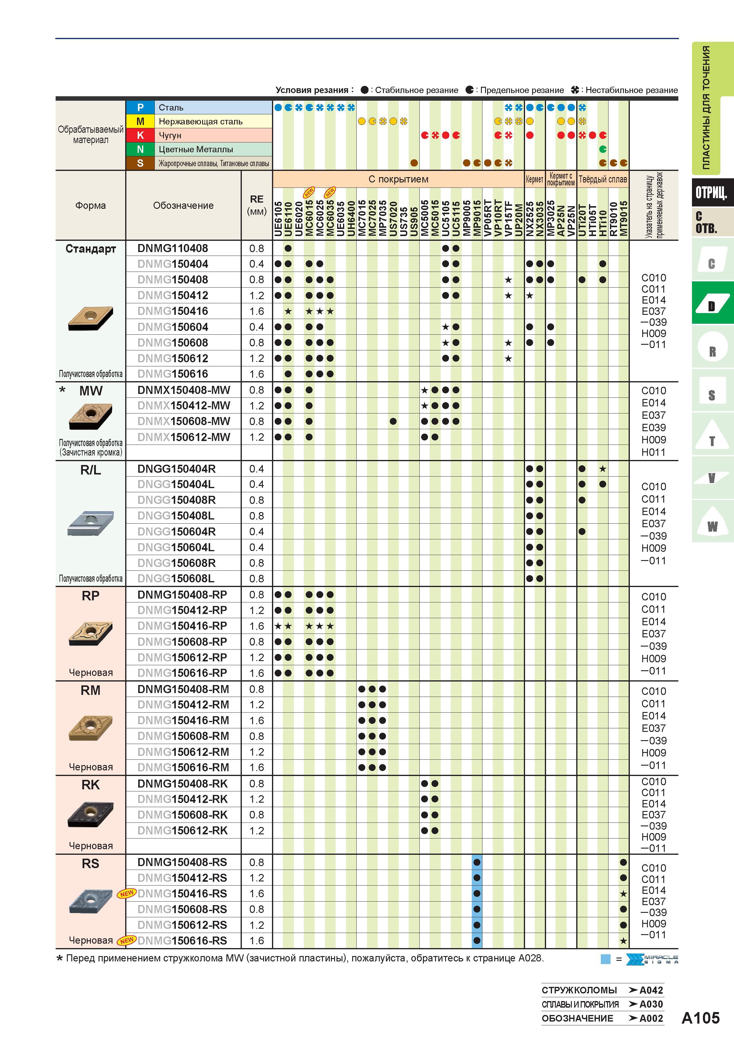Click page number A105
Screen dimensions: 734x1039
point(701,1018)
